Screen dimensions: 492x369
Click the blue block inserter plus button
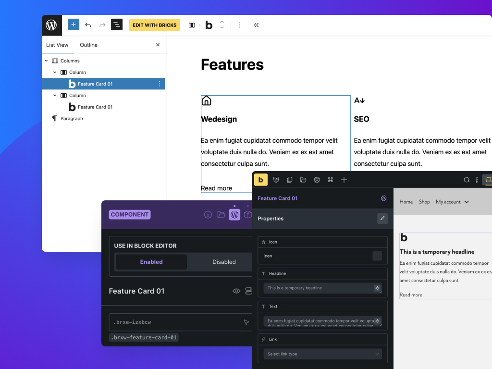point(74,25)
